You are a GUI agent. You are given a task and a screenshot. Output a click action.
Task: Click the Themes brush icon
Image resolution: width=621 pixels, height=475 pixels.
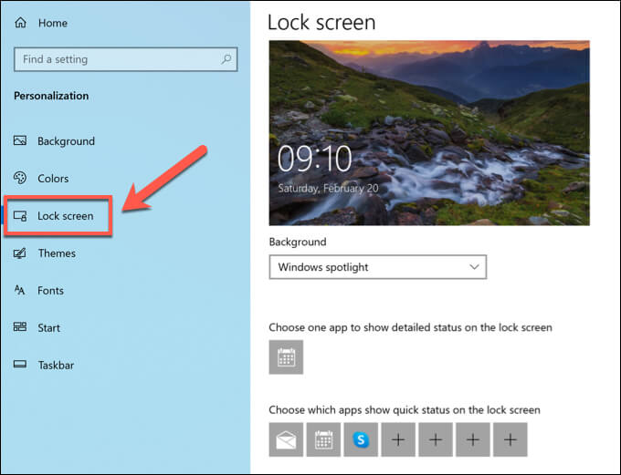tap(20, 253)
